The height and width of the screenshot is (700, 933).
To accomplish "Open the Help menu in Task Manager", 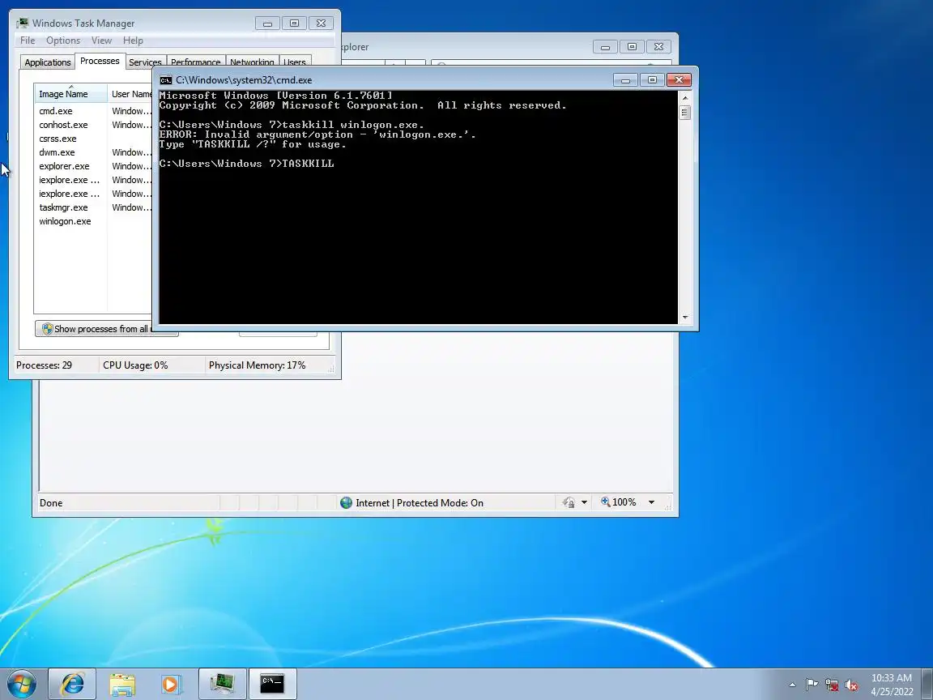I will [x=133, y=41].
